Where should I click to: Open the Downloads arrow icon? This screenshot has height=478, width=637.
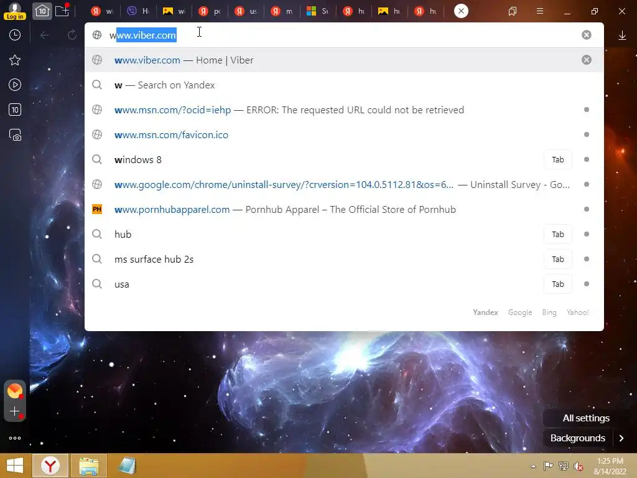(622, 35)
